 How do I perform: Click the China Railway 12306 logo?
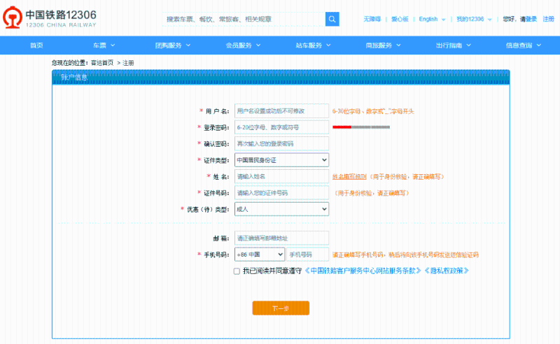[x=51, y=18]
